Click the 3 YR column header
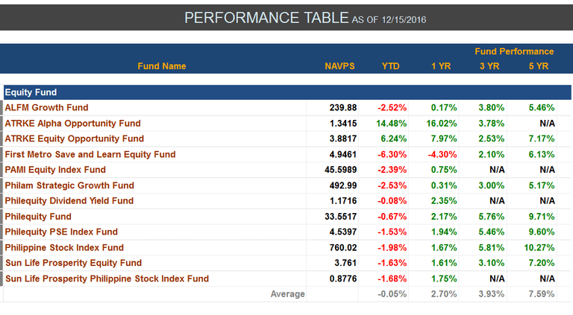Screen dimensions: 573x315 point(489,66)
